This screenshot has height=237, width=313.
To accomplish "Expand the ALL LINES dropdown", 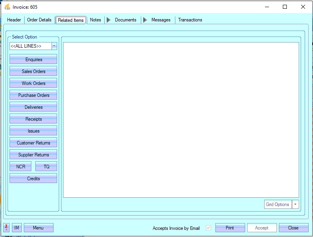I will point(54,46).
